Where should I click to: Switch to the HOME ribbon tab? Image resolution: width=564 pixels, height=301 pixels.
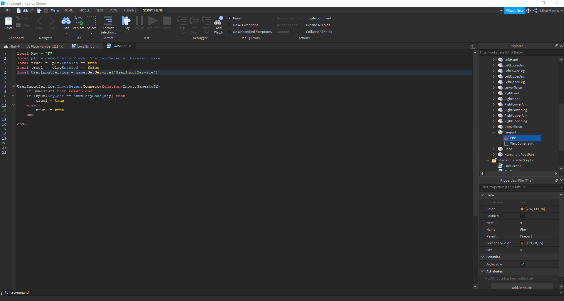pyautogui.click(x=68, y=10)
